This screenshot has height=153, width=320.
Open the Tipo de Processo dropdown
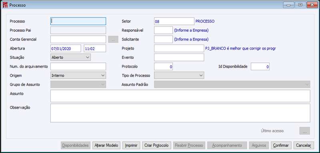pyautogui.click(x=179, y=76)
